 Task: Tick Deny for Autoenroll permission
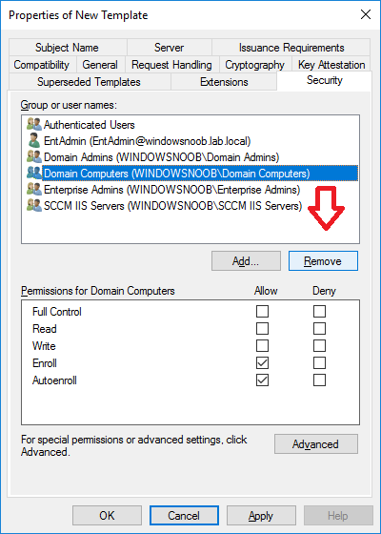point(319,380)
